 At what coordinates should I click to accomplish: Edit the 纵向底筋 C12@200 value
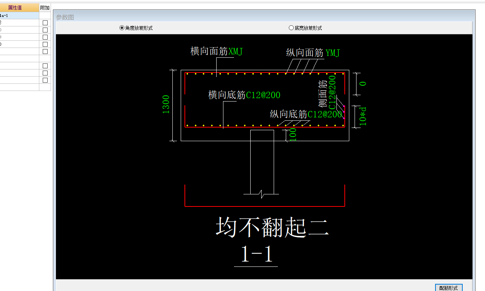click(x=325, y=114)
